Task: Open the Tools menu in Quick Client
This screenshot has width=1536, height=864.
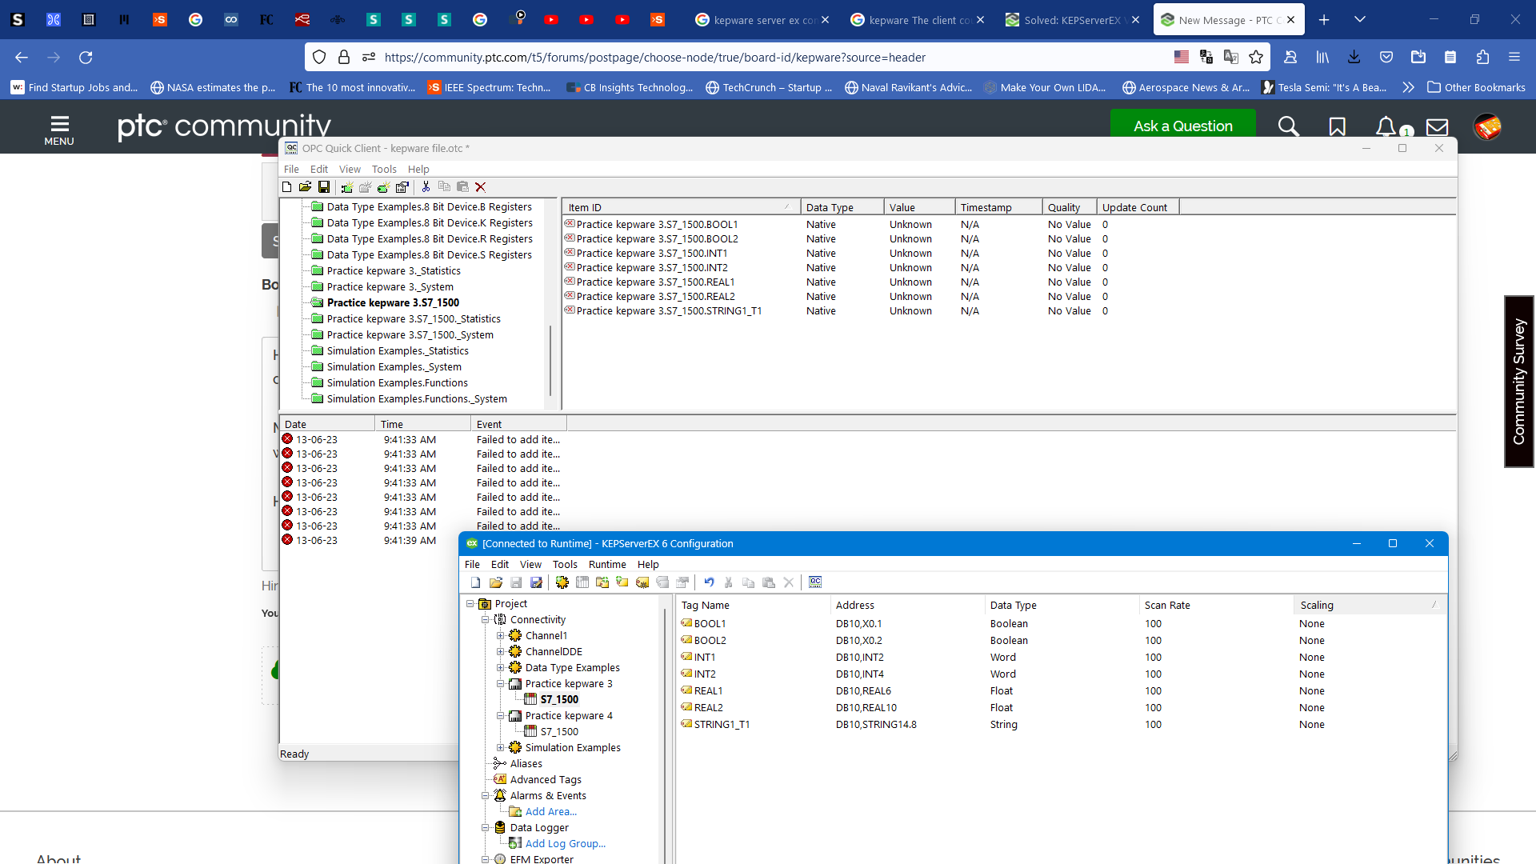Action: coord(384,169)
